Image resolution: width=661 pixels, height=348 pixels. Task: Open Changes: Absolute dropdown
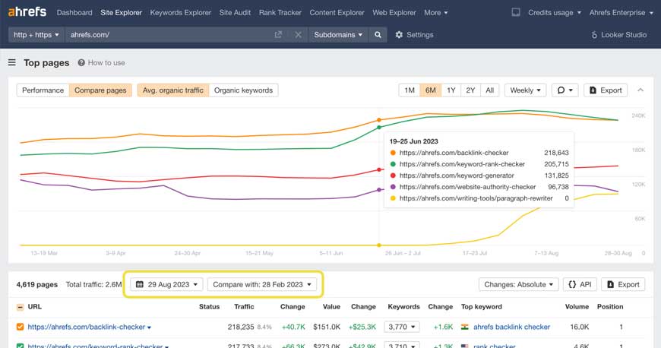pyautogui.click(x=518, y=284)
